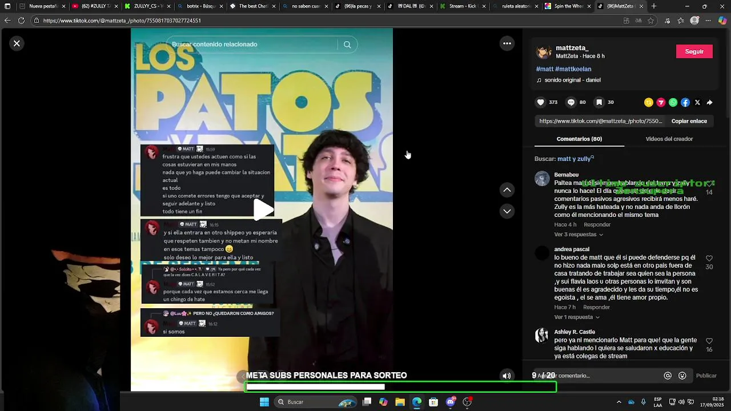Viewport: 731px width, 411px height.
Task: Reload the page with the refresh icon
Action: pos(21,21)
